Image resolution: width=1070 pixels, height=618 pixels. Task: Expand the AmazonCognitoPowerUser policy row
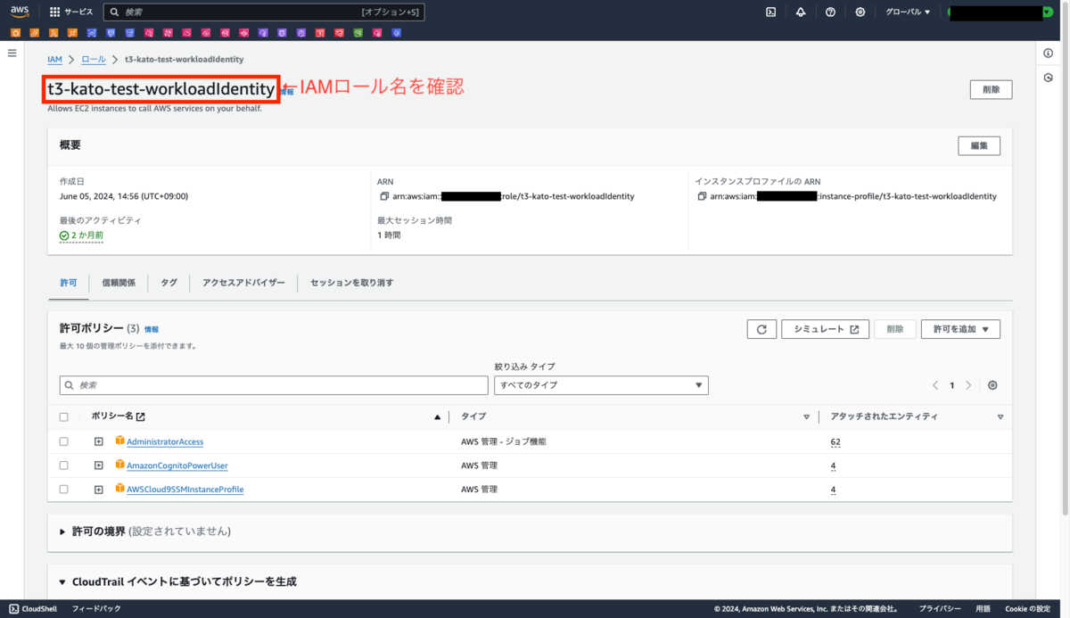click(x=99, y=466)
